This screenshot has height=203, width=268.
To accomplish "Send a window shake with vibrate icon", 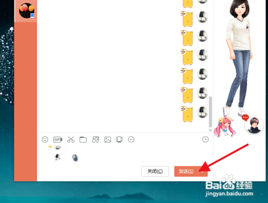I will pos(120,139).
